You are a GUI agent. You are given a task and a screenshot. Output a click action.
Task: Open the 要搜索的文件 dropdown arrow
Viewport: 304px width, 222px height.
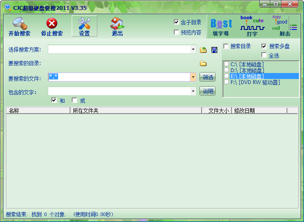click(193, 77)
